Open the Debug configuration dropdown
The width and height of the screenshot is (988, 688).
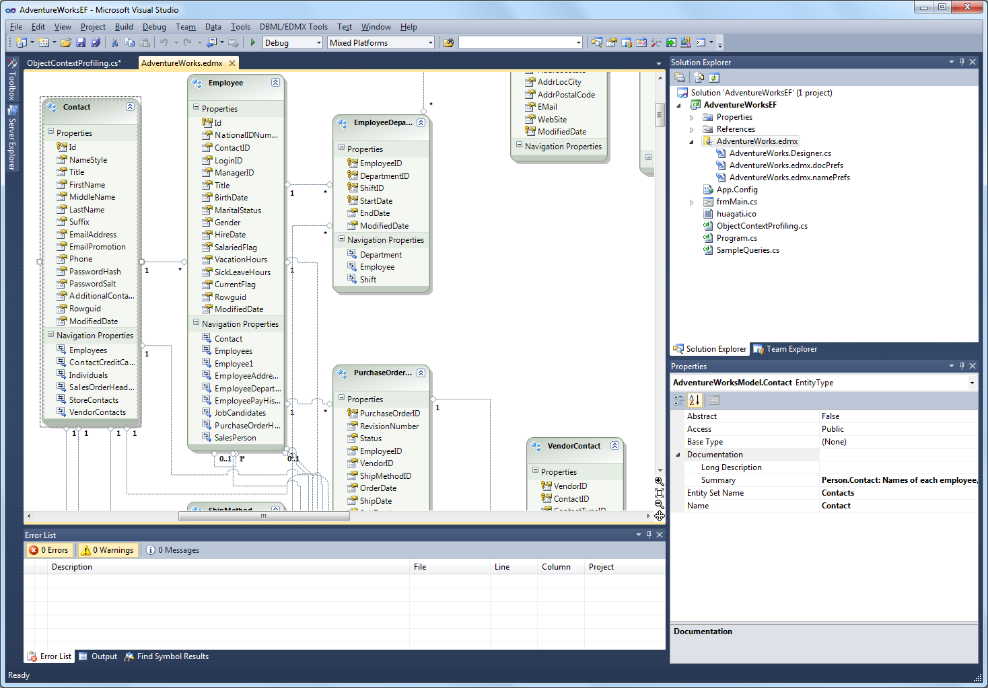(x=319, y=43)
